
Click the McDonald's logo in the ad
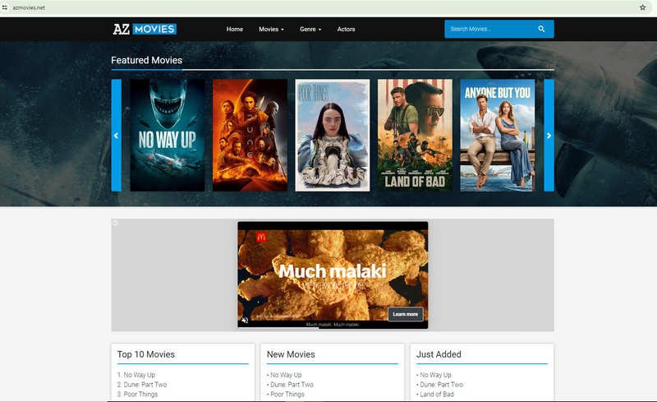pyautogui.click(x=261, y=237)
